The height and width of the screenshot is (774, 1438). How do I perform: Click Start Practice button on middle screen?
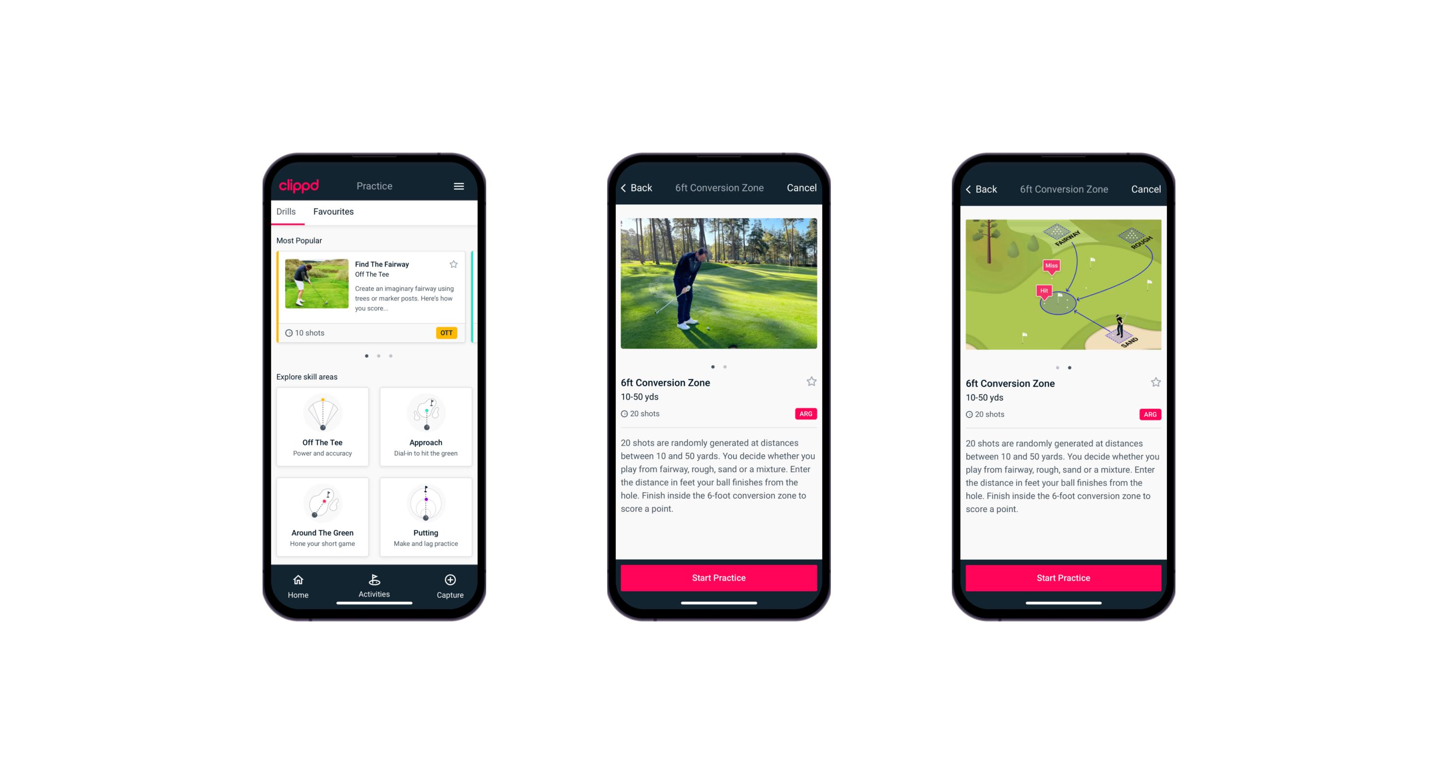tap(719, 578)
